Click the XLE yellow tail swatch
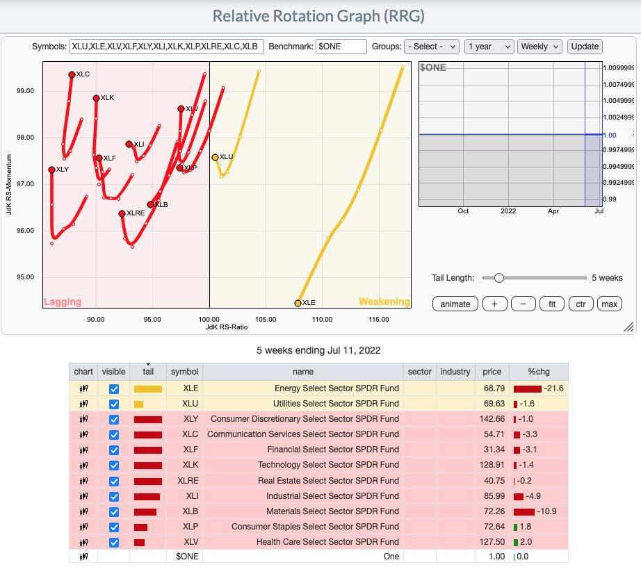 pos(148,389)
